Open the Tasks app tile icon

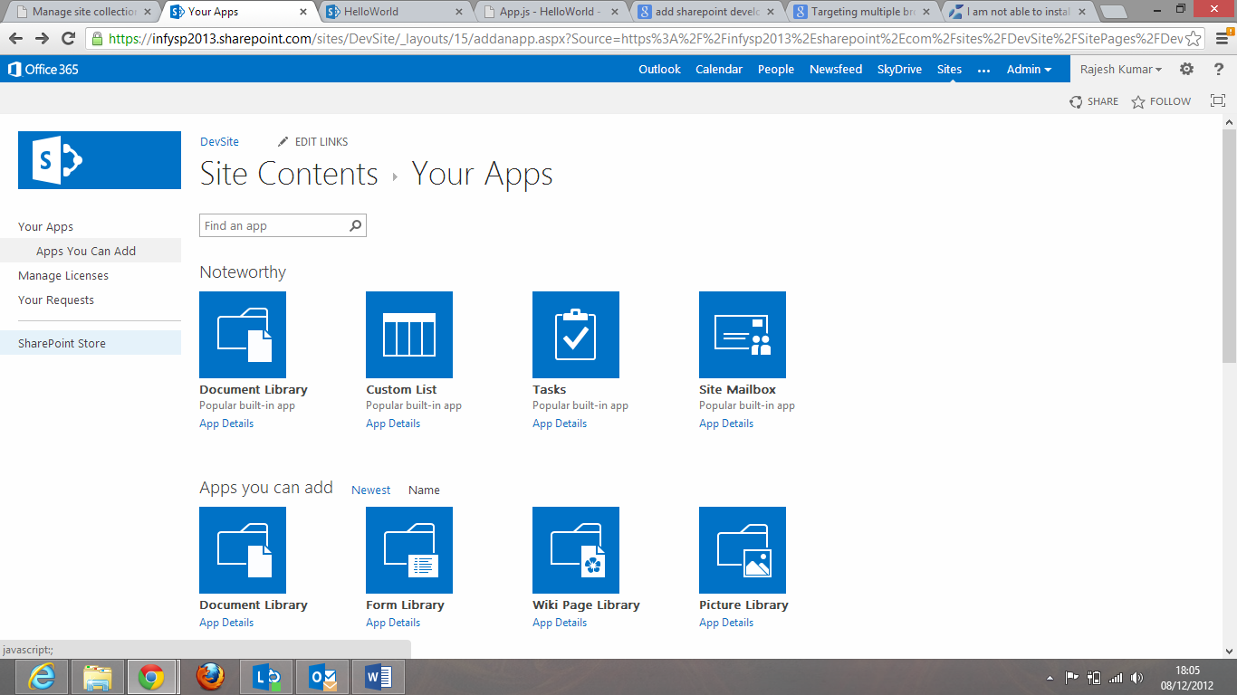pyautogui.click(x=576, y=334)
